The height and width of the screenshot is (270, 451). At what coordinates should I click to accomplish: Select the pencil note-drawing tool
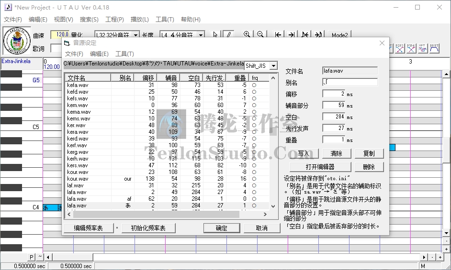tap(228, 34)
